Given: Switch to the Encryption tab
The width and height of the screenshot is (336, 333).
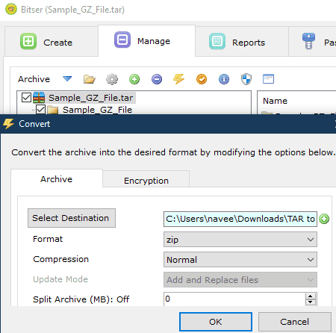Looking at the screenshot, I should click(x=146, y=180).
